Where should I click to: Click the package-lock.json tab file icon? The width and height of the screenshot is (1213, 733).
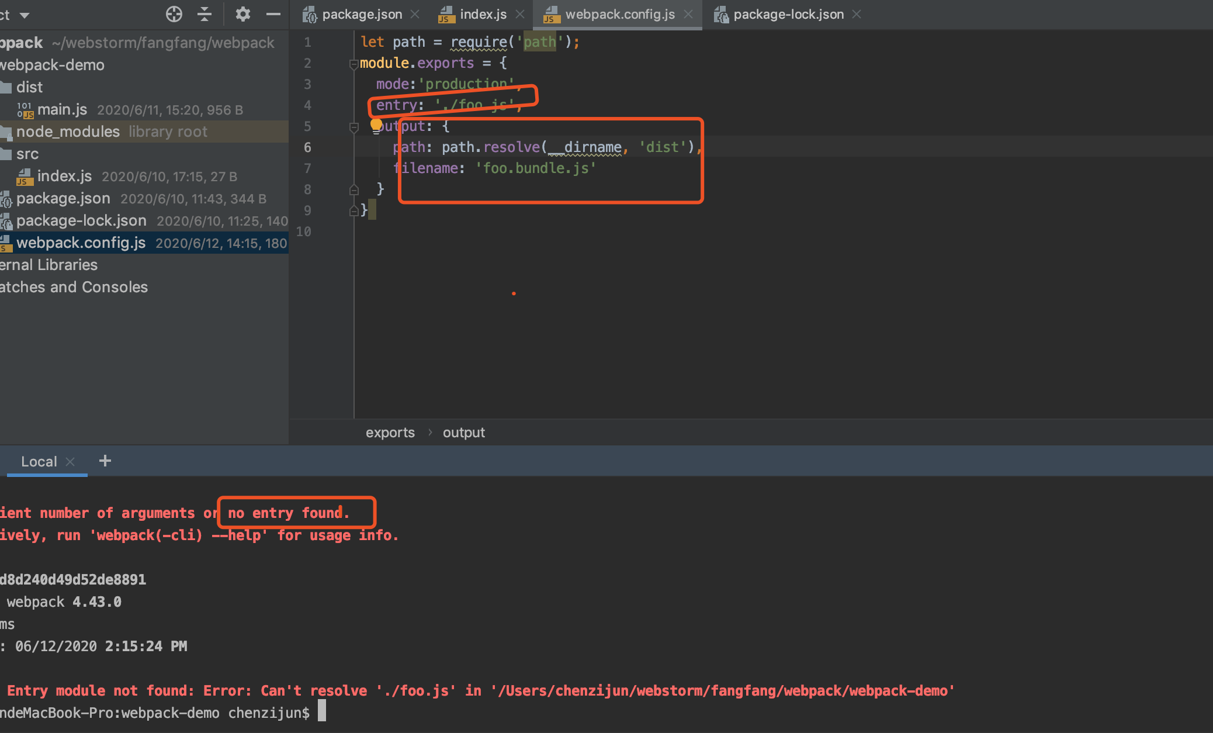click(x=721, y=15)
